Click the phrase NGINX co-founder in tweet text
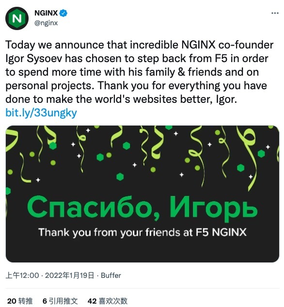 pyautogui.click(x=227, y=45)
